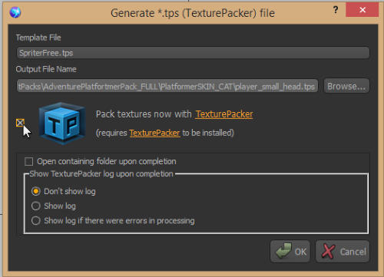Click the dialog title 'Generate *.tps (TexturePacker) file'
The width and height of the screenshot is (384, 277).
click(x=193, y=13)
